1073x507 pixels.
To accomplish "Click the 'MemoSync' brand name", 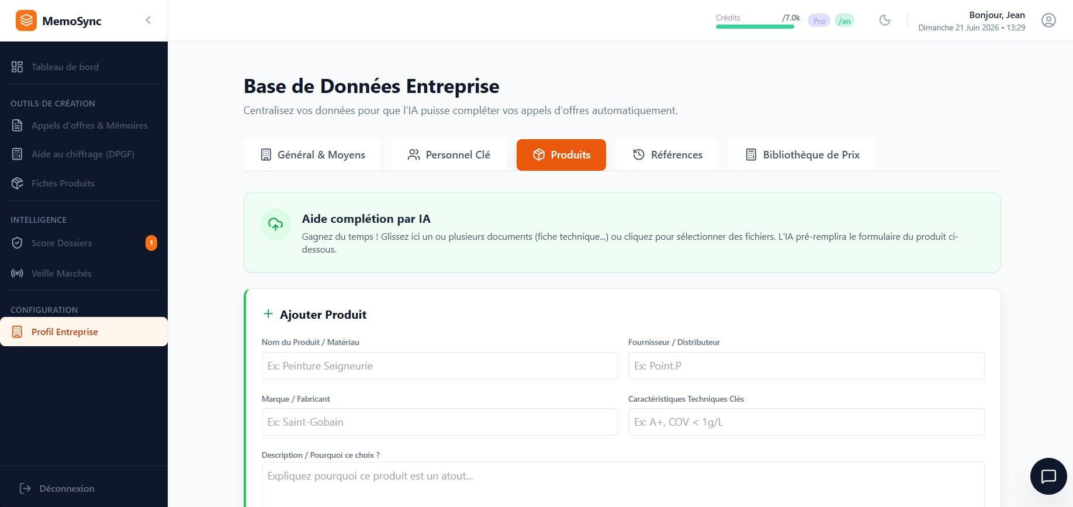I will click(72, 21).
